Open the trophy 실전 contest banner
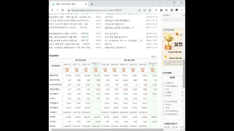This screenshot has height=131, width=234. [x=173, y=47]
